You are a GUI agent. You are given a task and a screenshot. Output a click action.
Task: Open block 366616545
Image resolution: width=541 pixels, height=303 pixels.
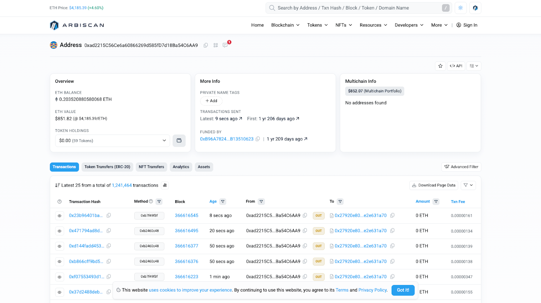point(187,215)
